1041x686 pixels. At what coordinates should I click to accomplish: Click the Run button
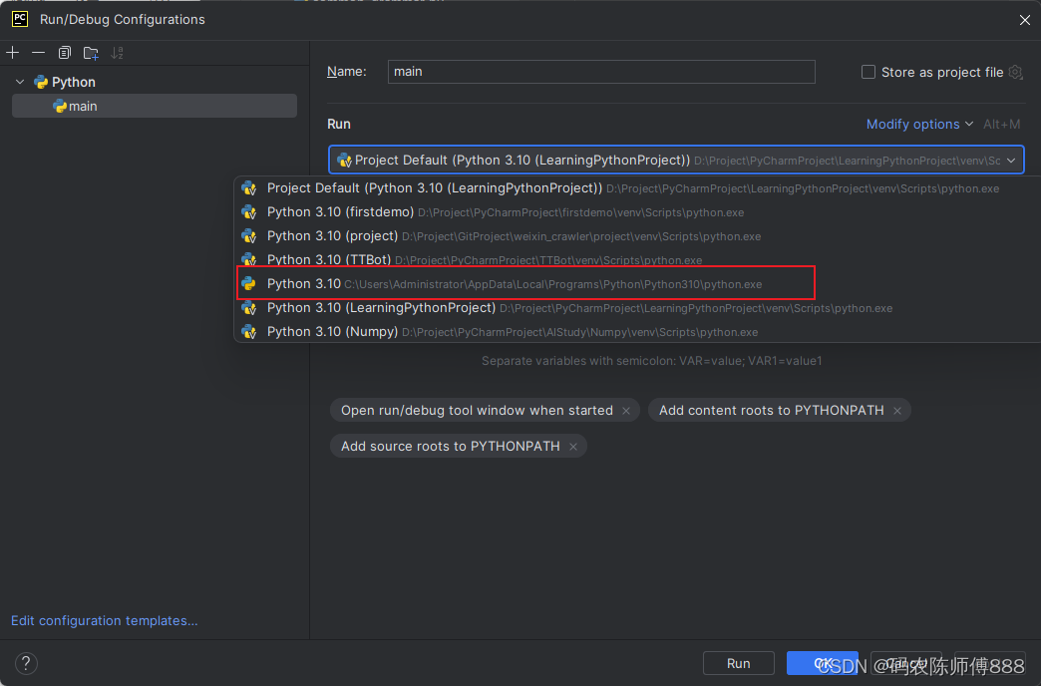[738, 663]
